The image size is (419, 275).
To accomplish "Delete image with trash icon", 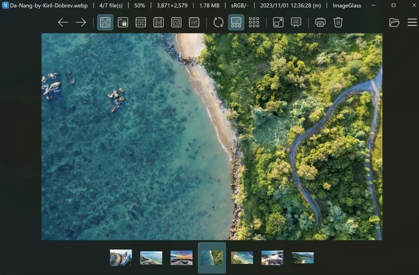I will click(338, 23).
